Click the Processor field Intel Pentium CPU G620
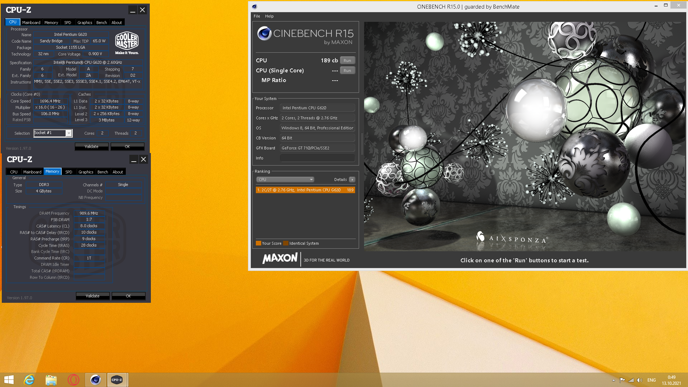The width and height of the screenshot is (688, 387). [x=317, y=108]
